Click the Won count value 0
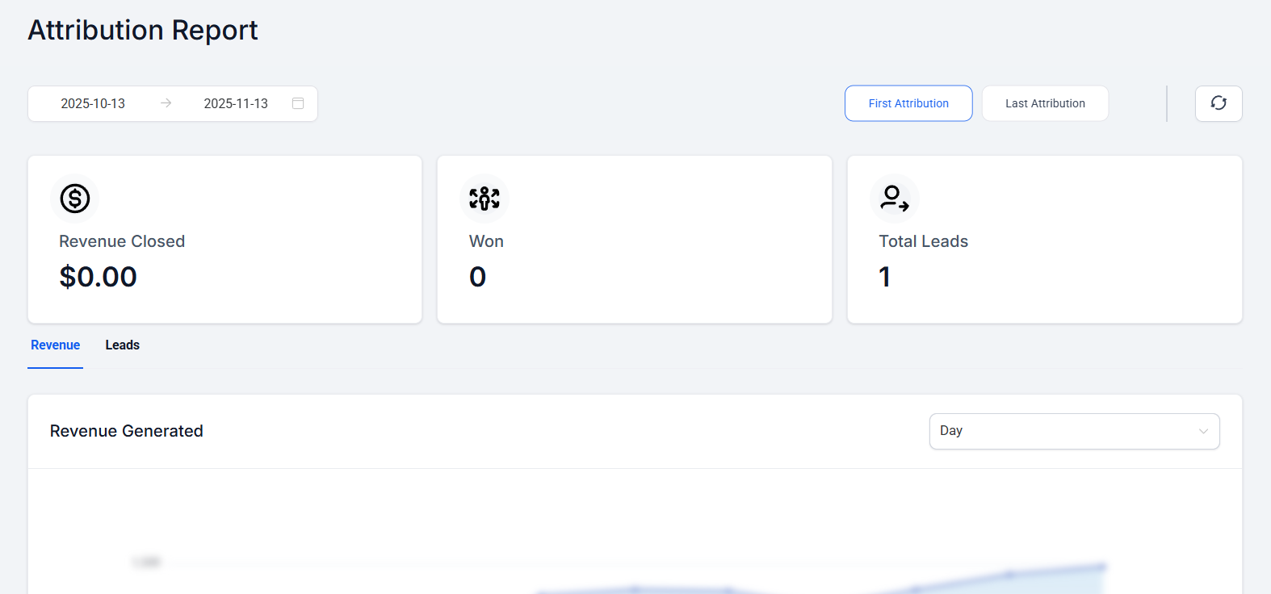1271x594 pixels. point(477,277)
